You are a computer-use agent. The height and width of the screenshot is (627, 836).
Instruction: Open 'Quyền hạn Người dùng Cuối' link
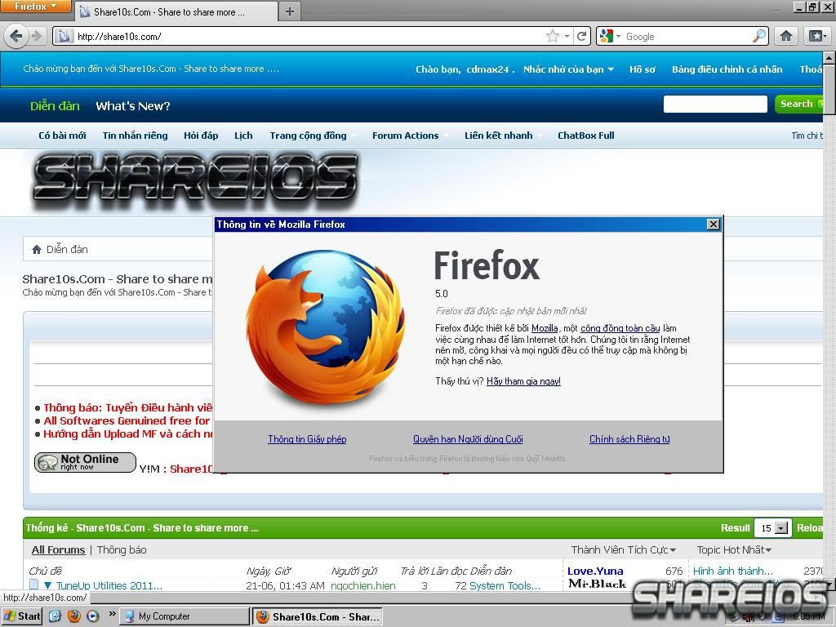468,439
